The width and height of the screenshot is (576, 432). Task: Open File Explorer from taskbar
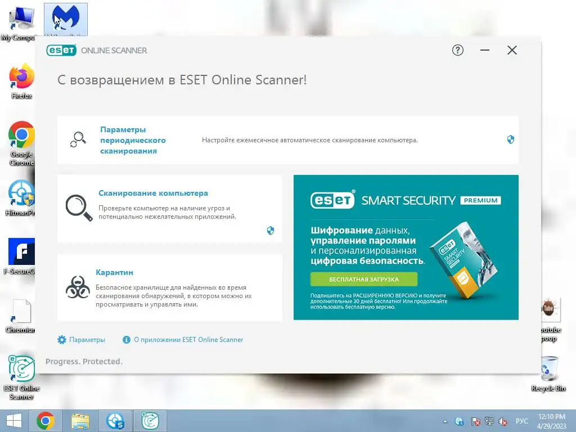pyautogui.click(x=80, y=421)
